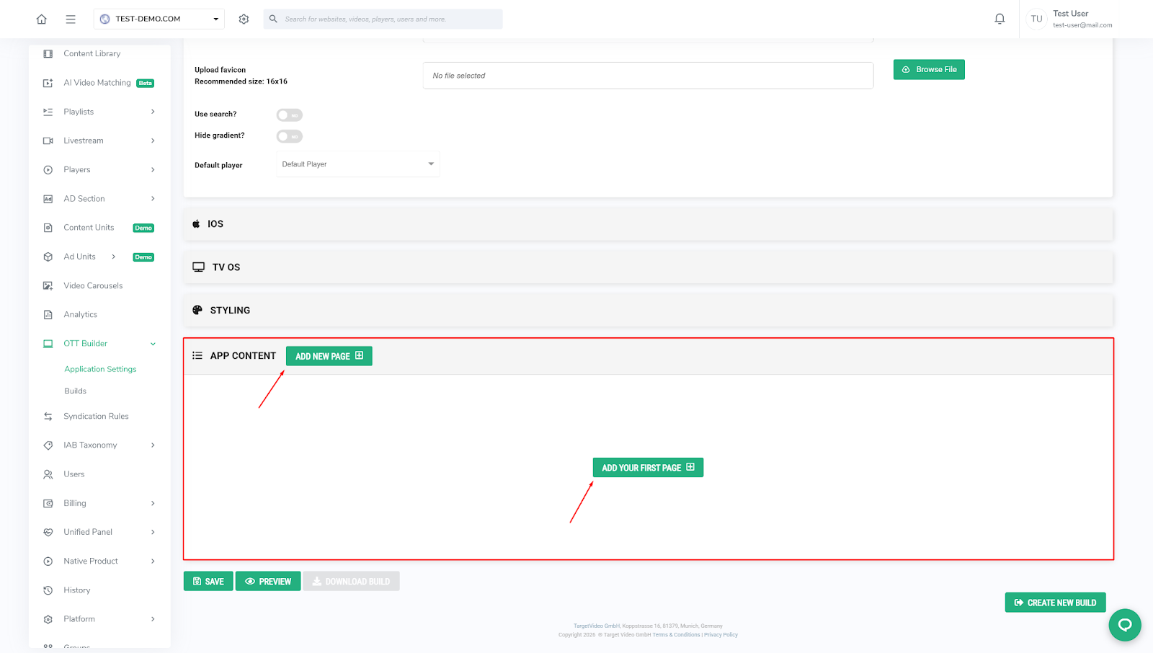
Task: Click Create New Build button
Action: (x=1054, y=603)
